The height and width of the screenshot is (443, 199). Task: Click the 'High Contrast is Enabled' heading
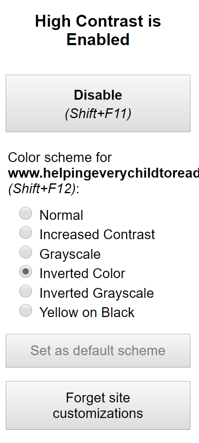98,30
